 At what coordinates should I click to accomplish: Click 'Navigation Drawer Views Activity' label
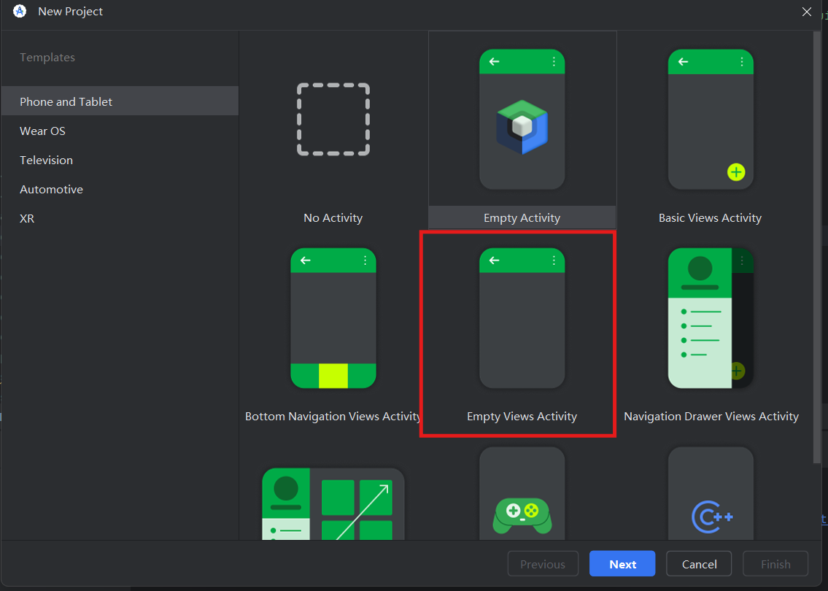(x=711, y=416)
